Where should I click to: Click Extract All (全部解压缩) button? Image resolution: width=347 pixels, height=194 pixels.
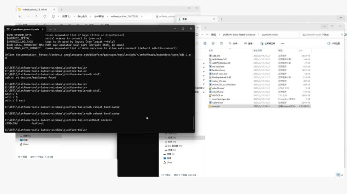click(x=268, y=43)
